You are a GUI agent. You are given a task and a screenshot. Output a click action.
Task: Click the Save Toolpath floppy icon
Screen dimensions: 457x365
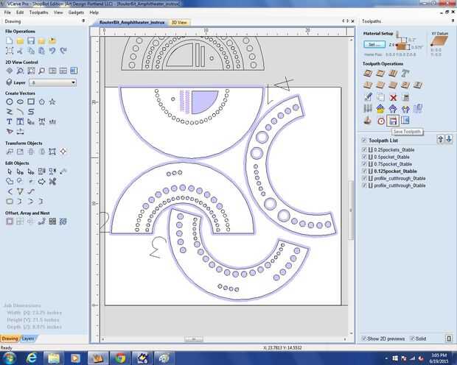(x=393, y=121)
